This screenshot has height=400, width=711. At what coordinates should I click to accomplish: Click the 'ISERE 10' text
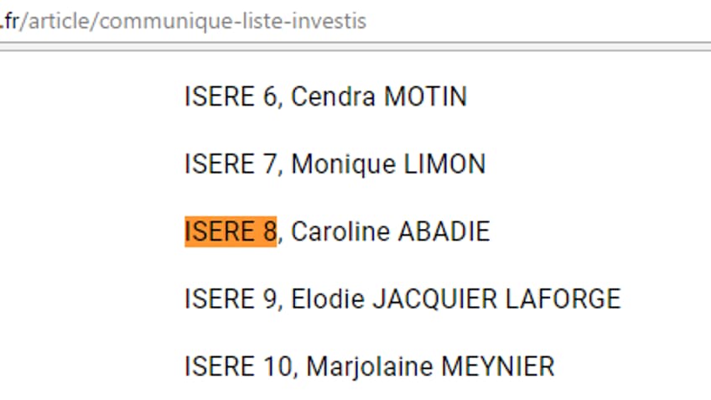pos(238,366)
